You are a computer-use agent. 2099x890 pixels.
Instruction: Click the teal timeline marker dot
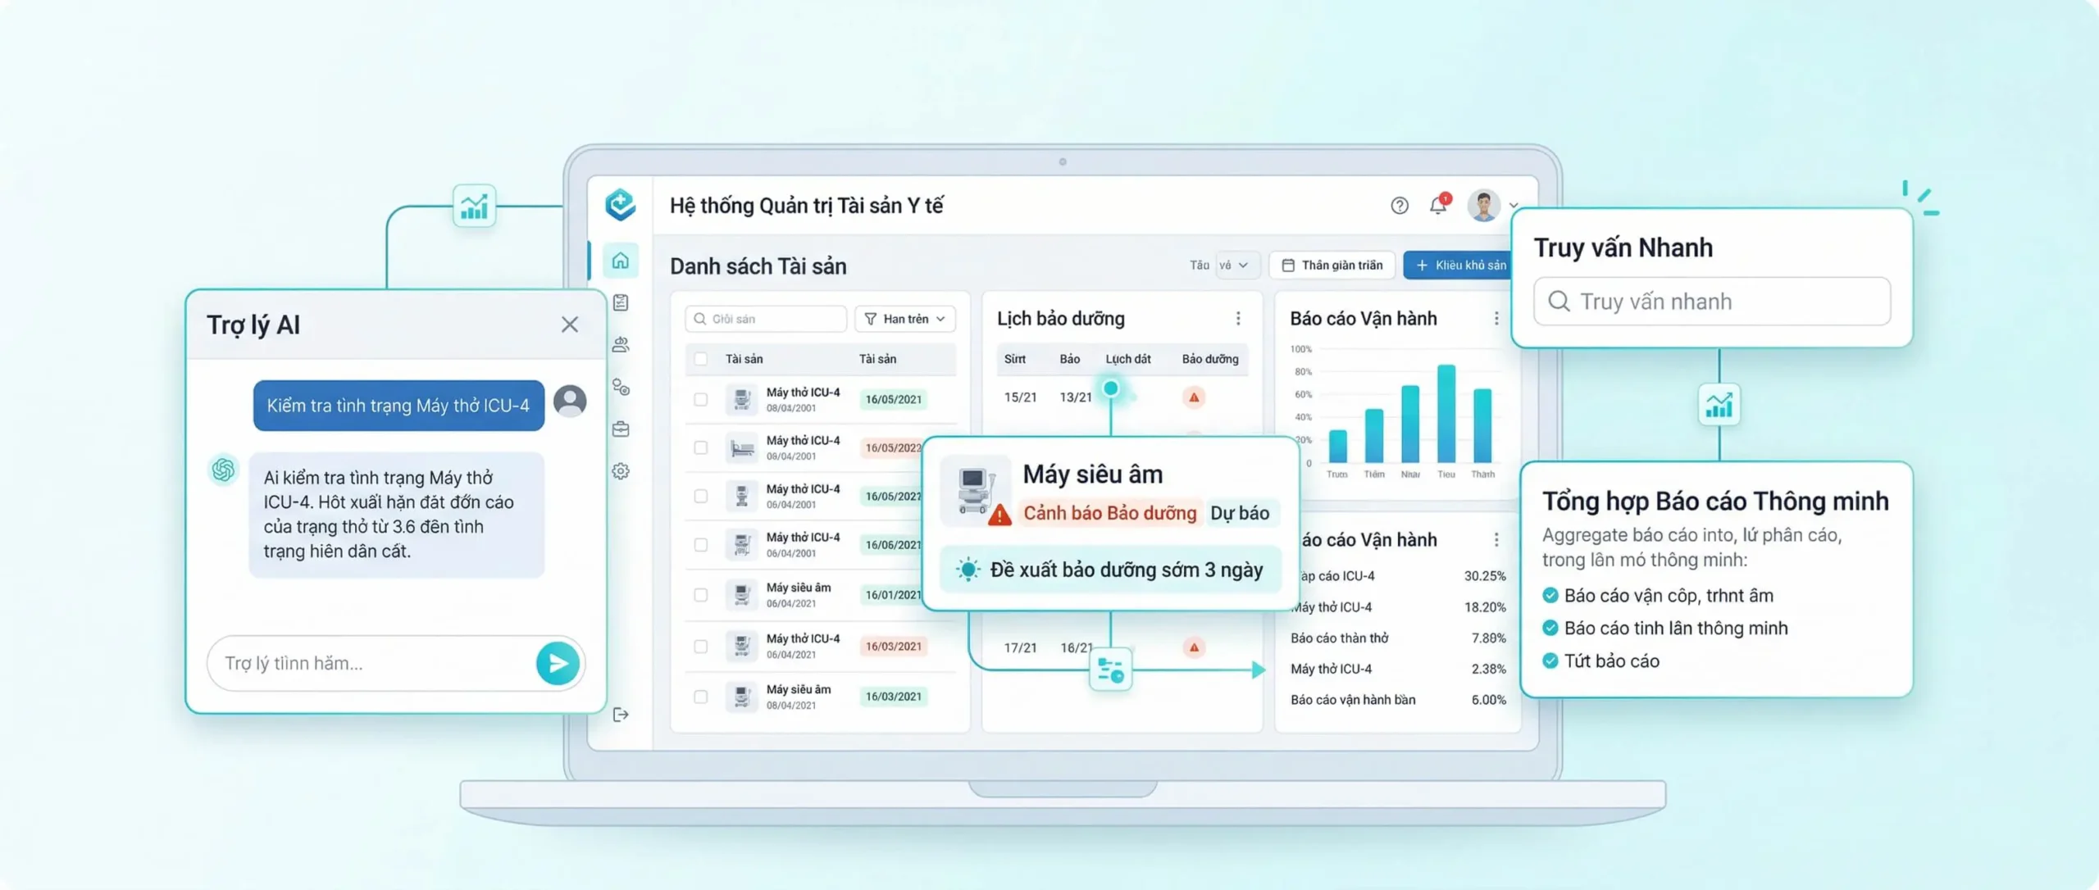click(1111, 388)
